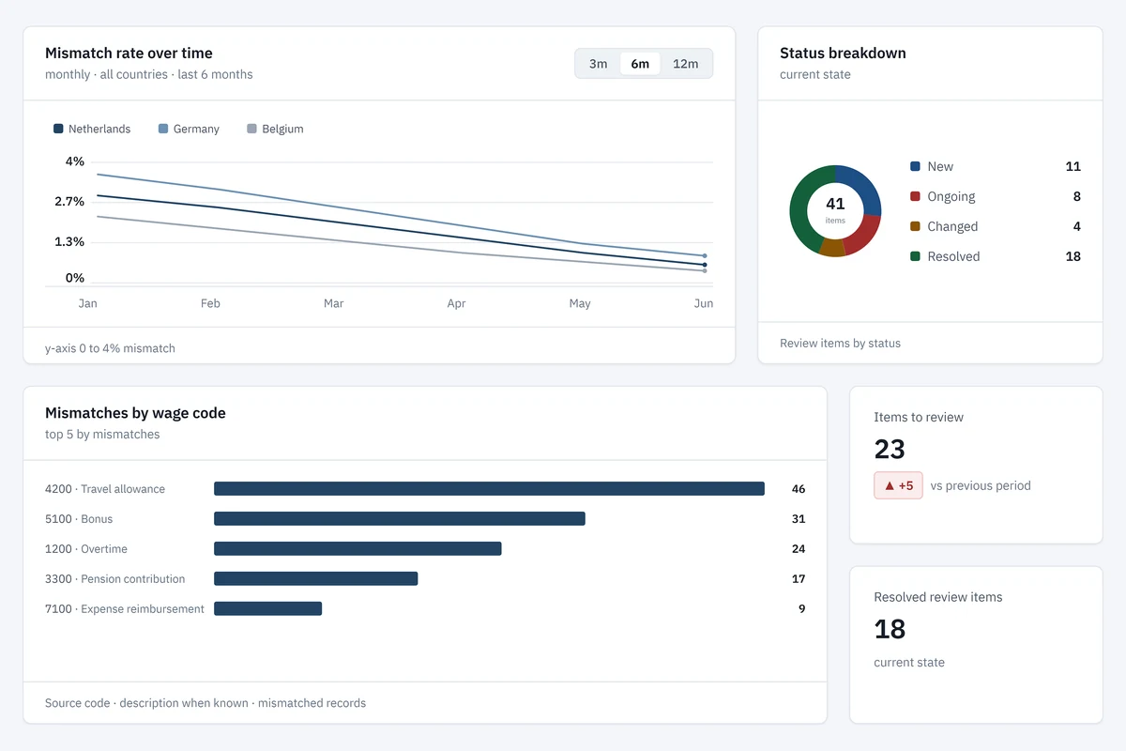Click the 'vs previous period' text
The width and height of the screenshot is (1126, 751).
pyautogui.click(x=981, y=485)
